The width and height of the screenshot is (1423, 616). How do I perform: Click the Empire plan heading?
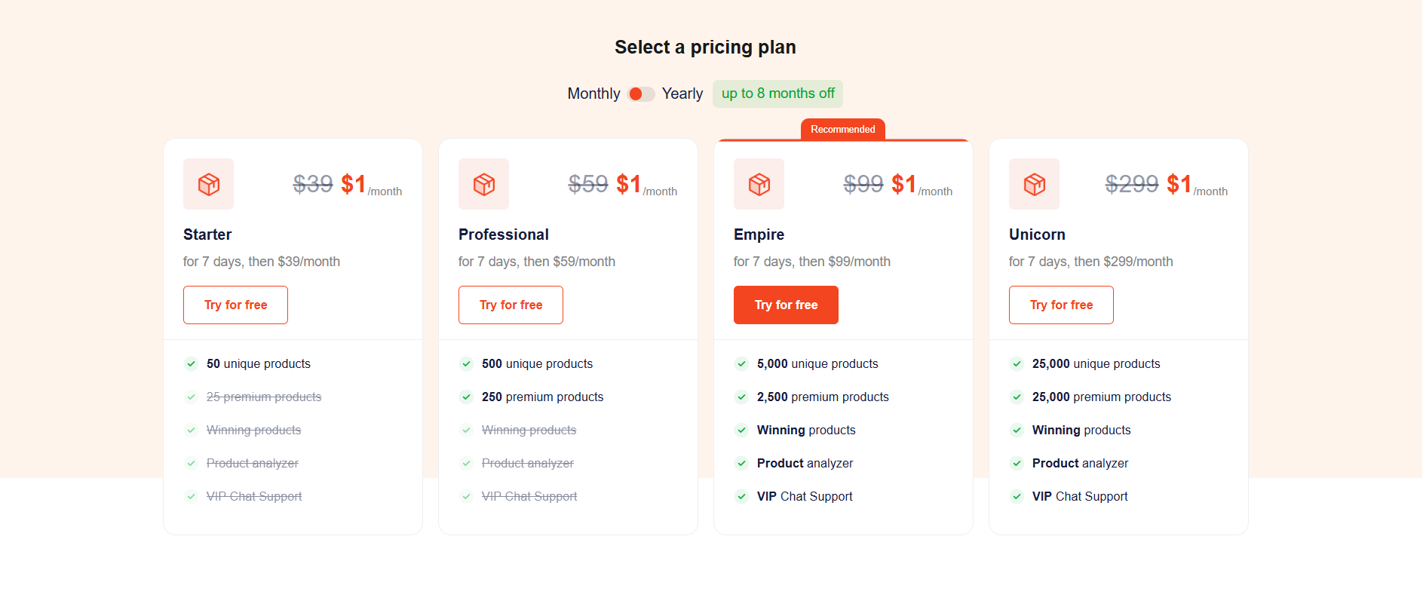759,234
